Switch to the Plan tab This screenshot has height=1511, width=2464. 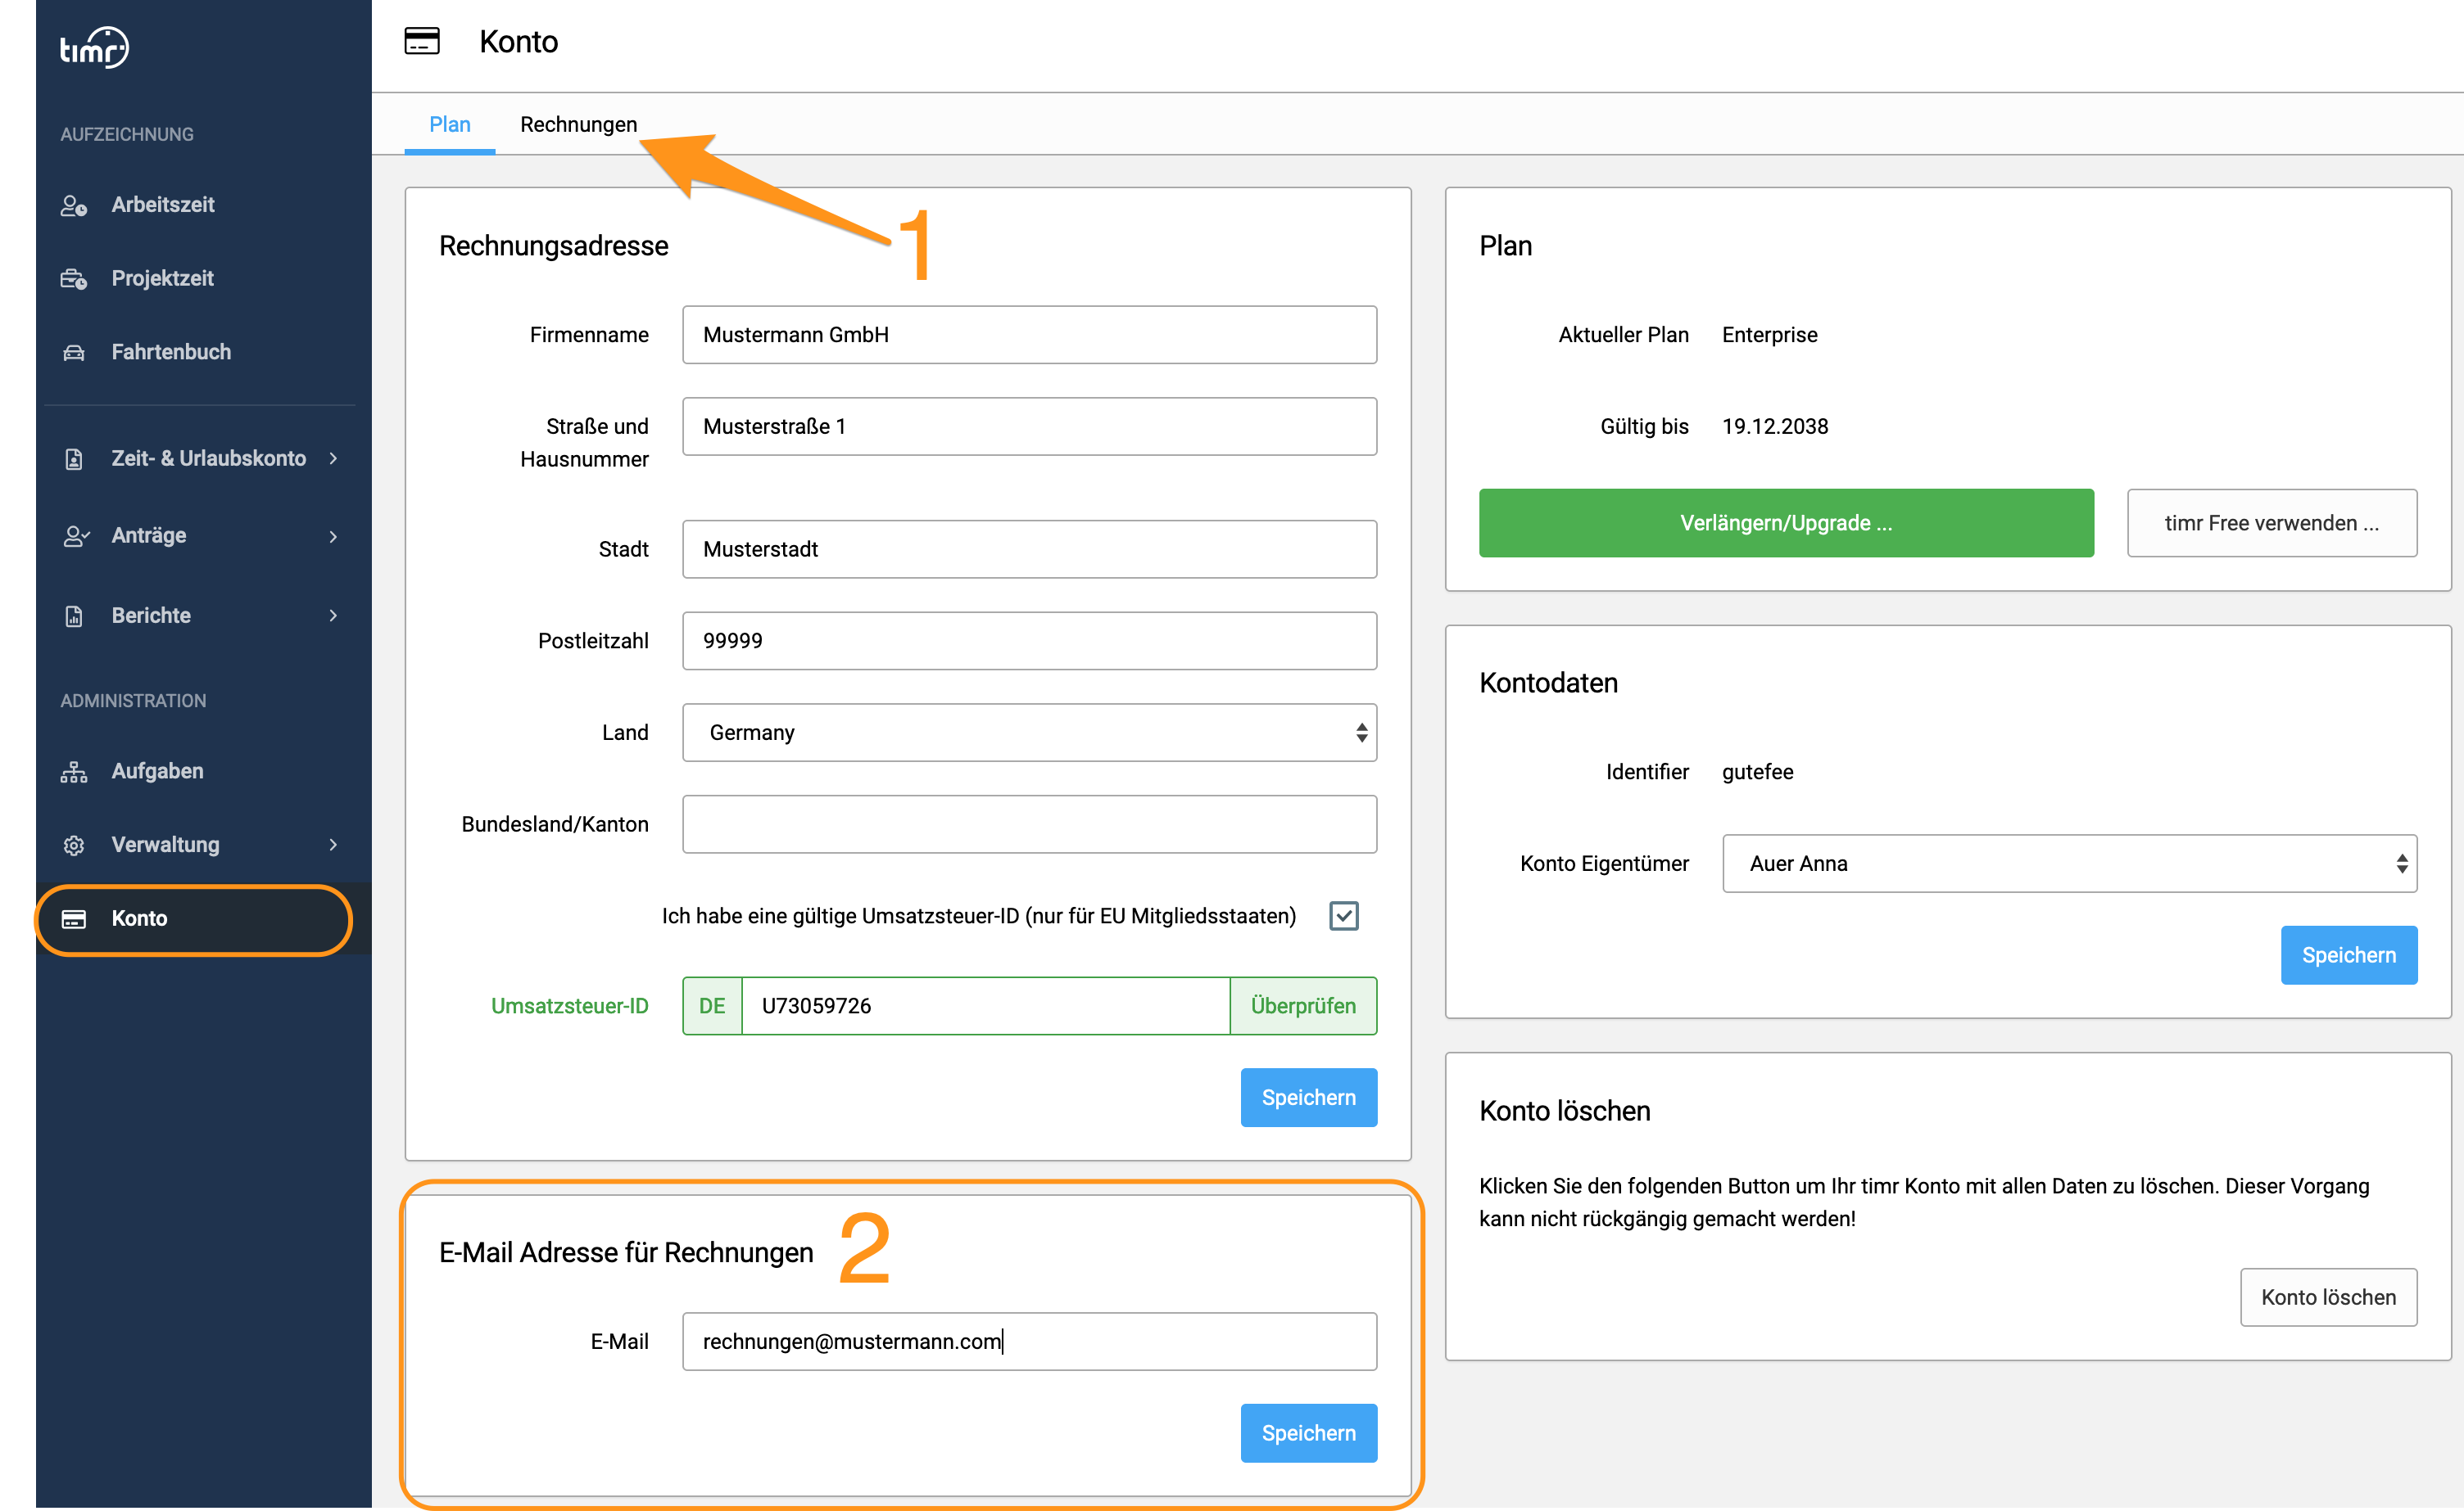[x=450, y=125]
